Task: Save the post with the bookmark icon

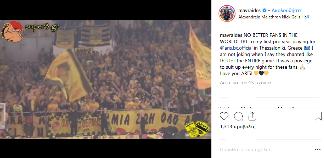Action: point(318,116)
